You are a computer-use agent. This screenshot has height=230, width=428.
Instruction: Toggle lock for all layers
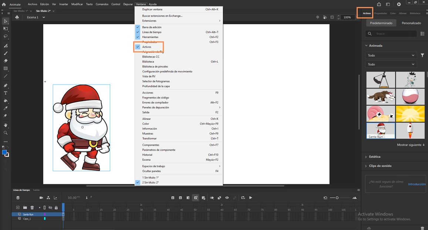point(56,207)
